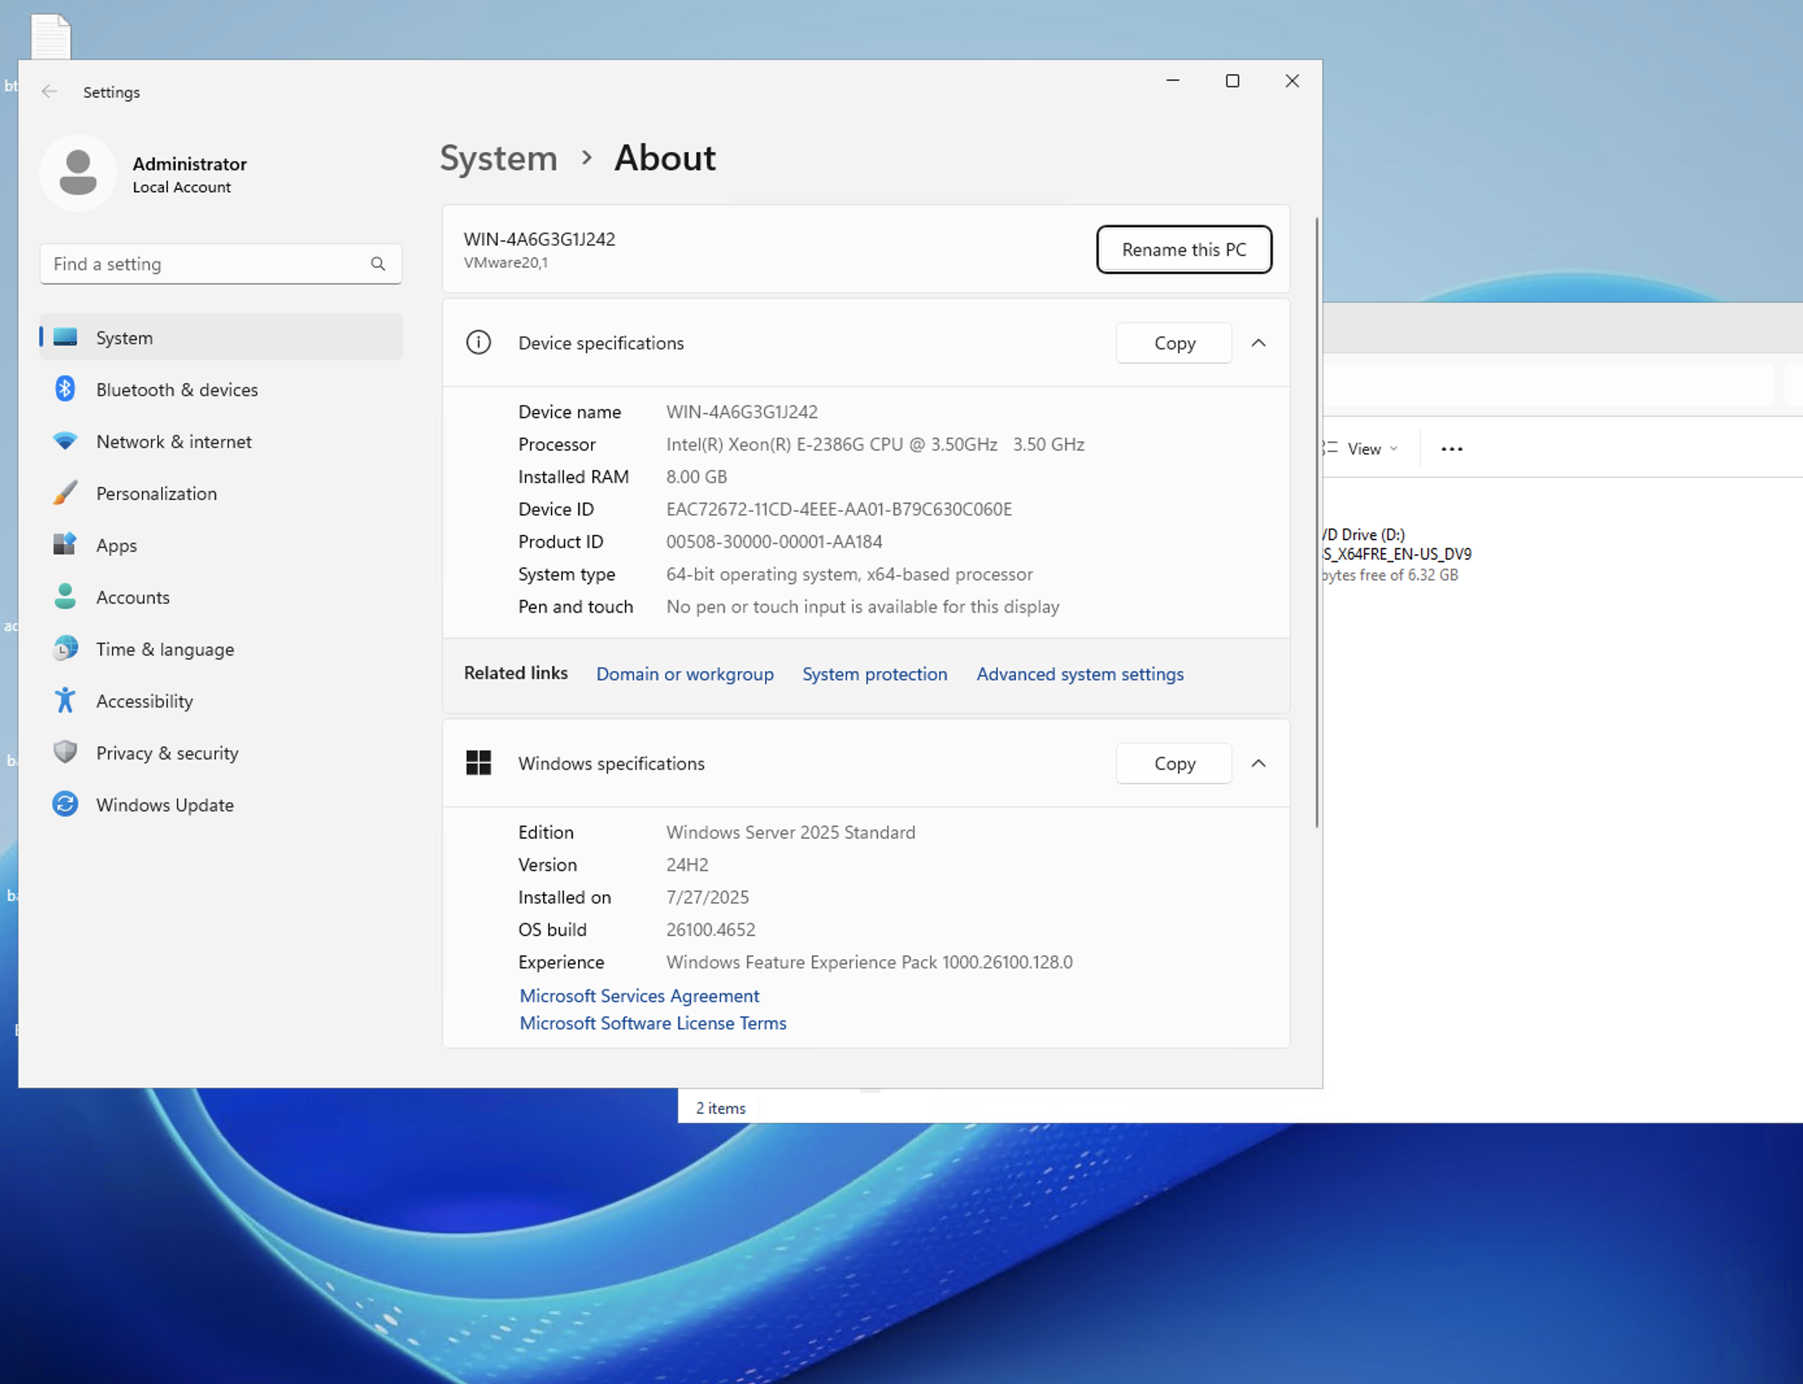This screenshot has height=1384, width=1803.
Task: Click the Version value 24H2
Action: point(687,864)
